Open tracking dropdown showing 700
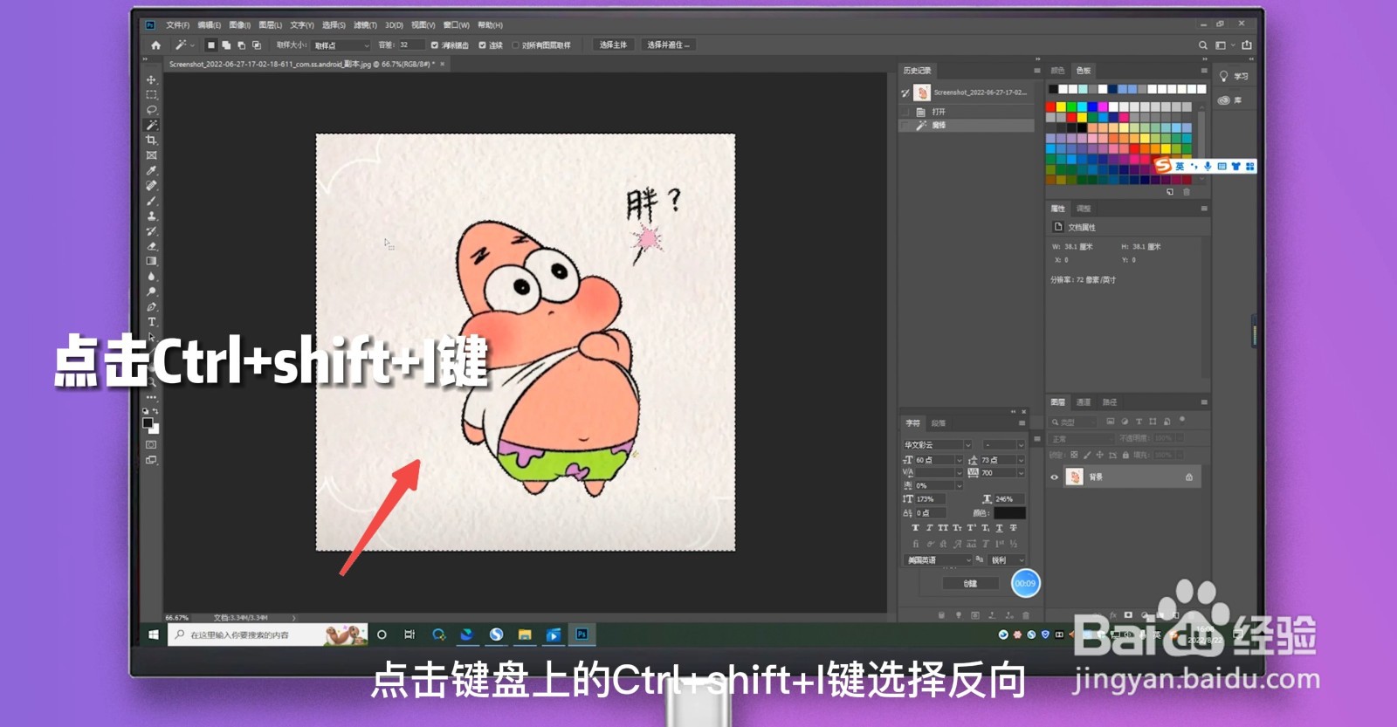Image resolution: width=1397 pixels, height=727 pixels. (1002, 473)
